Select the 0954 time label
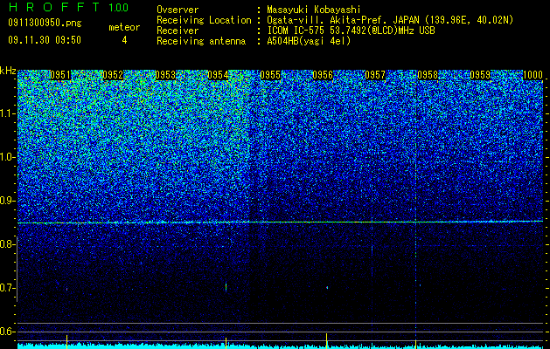 (218, 75)
